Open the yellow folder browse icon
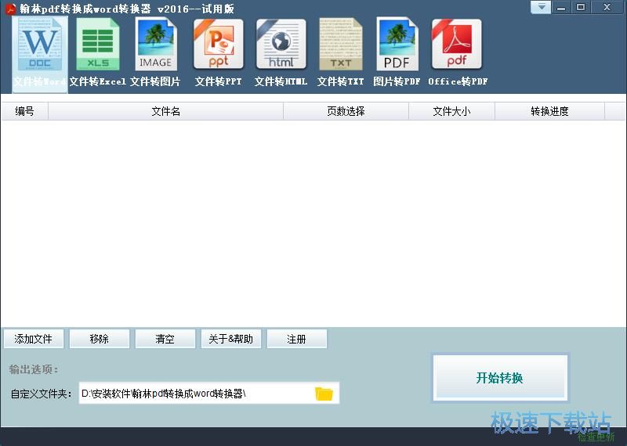The image size is (627, 446). [x=324, y=394]
